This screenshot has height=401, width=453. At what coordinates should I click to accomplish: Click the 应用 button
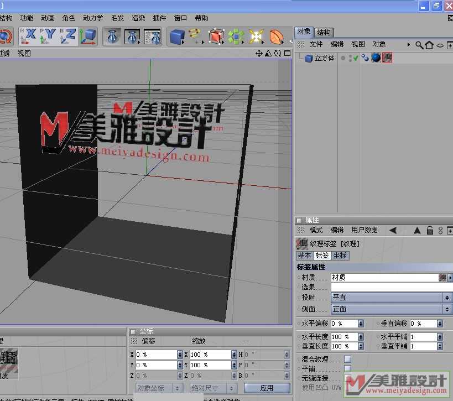click(x=267, y=388)
